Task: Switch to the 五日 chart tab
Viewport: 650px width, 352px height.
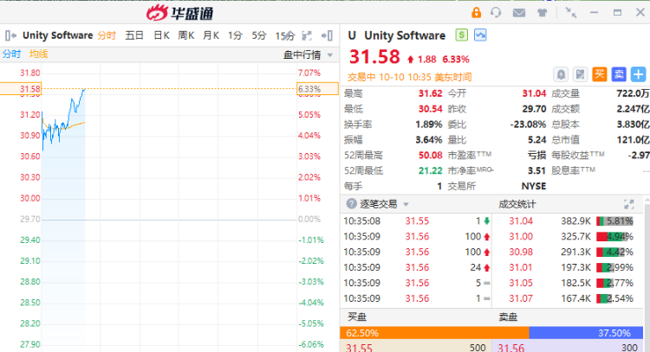Action: tap(133, 35)
